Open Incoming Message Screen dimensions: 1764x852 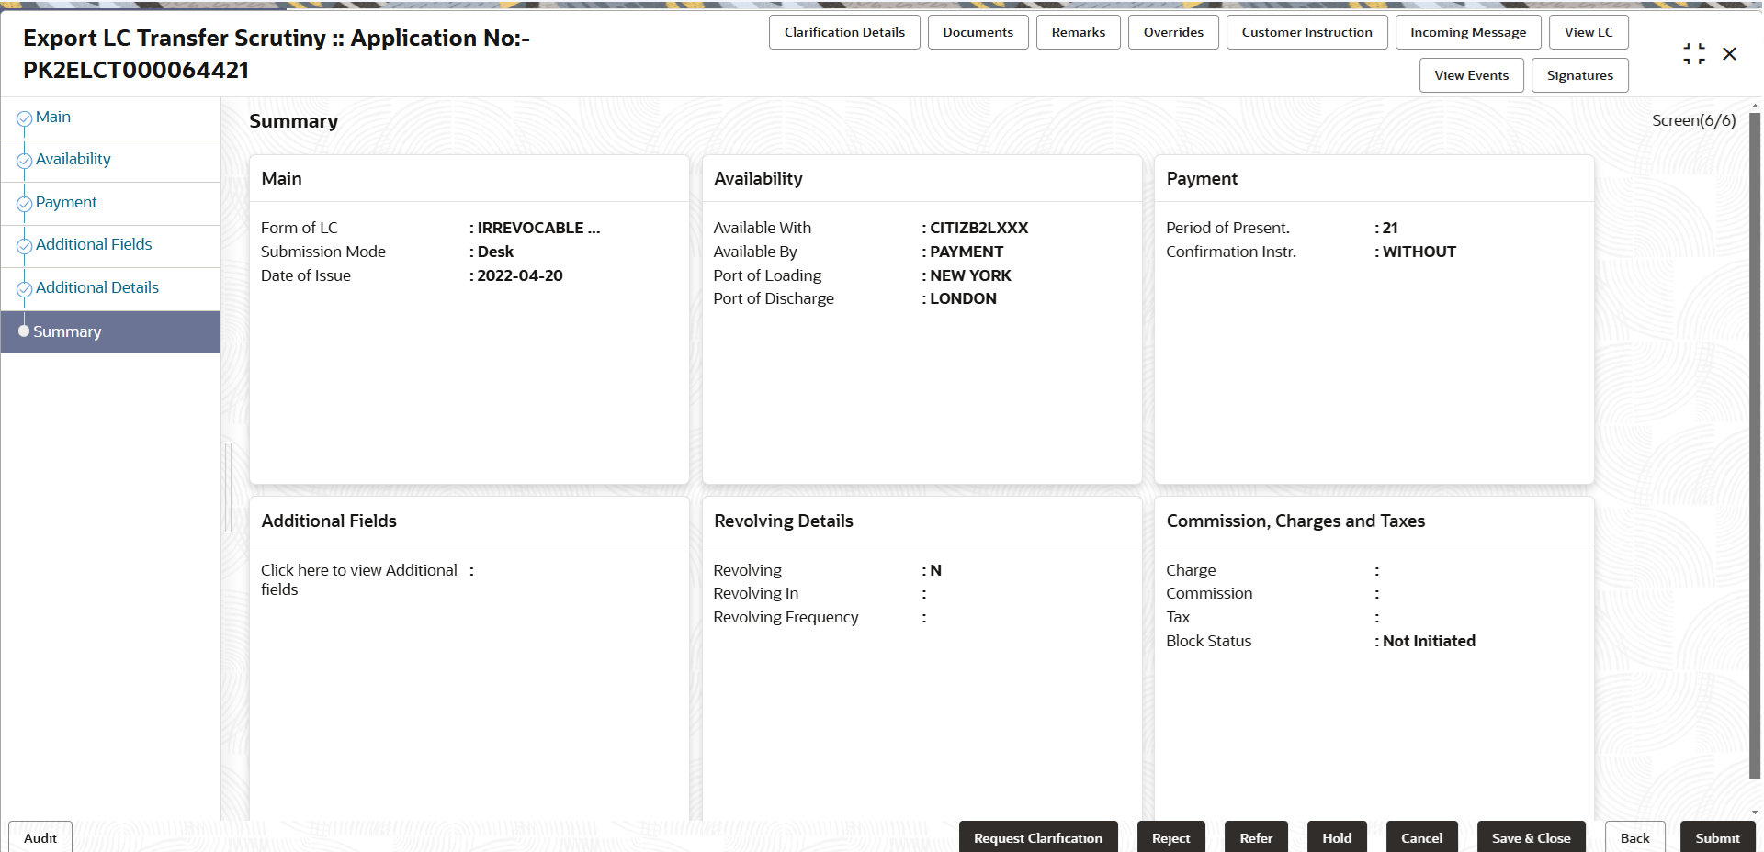tap(1468, 32)
